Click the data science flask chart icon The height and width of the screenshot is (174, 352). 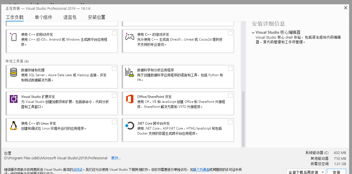pyautogui.click(x=129, y=72)
